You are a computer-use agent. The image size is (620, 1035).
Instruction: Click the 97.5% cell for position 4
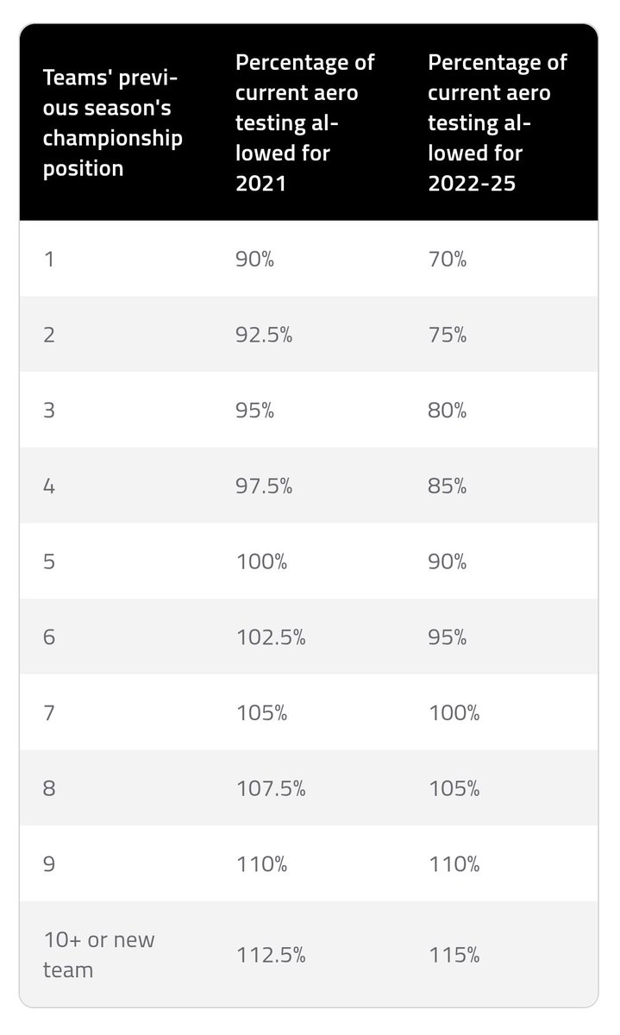coord(264,486)
